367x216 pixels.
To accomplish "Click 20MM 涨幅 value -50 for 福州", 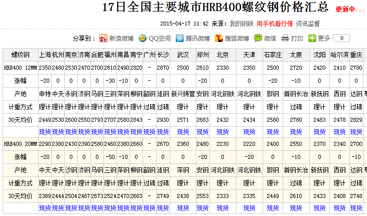I will point(110,157).
